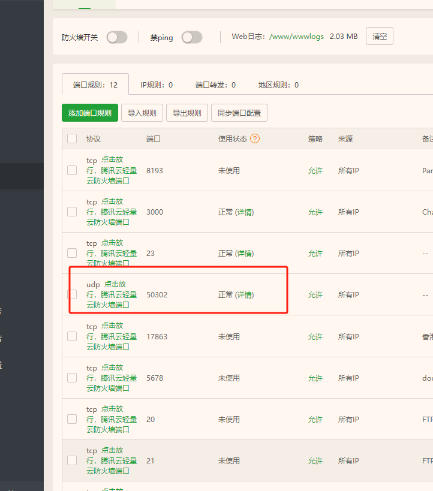Open 详情 status link for port 3000
433x491 pixels.
point(245,212)
